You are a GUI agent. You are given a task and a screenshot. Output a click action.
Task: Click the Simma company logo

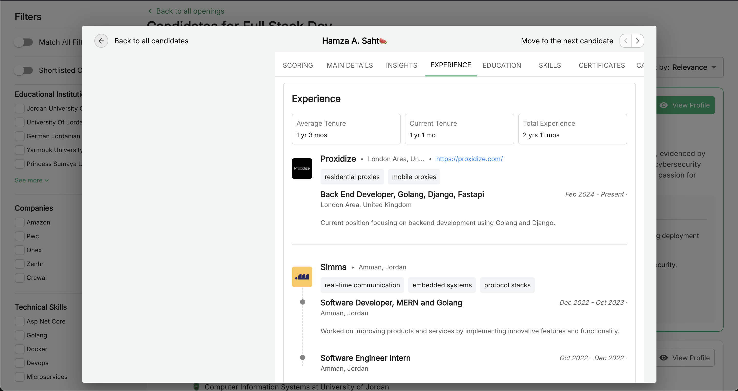302,277
